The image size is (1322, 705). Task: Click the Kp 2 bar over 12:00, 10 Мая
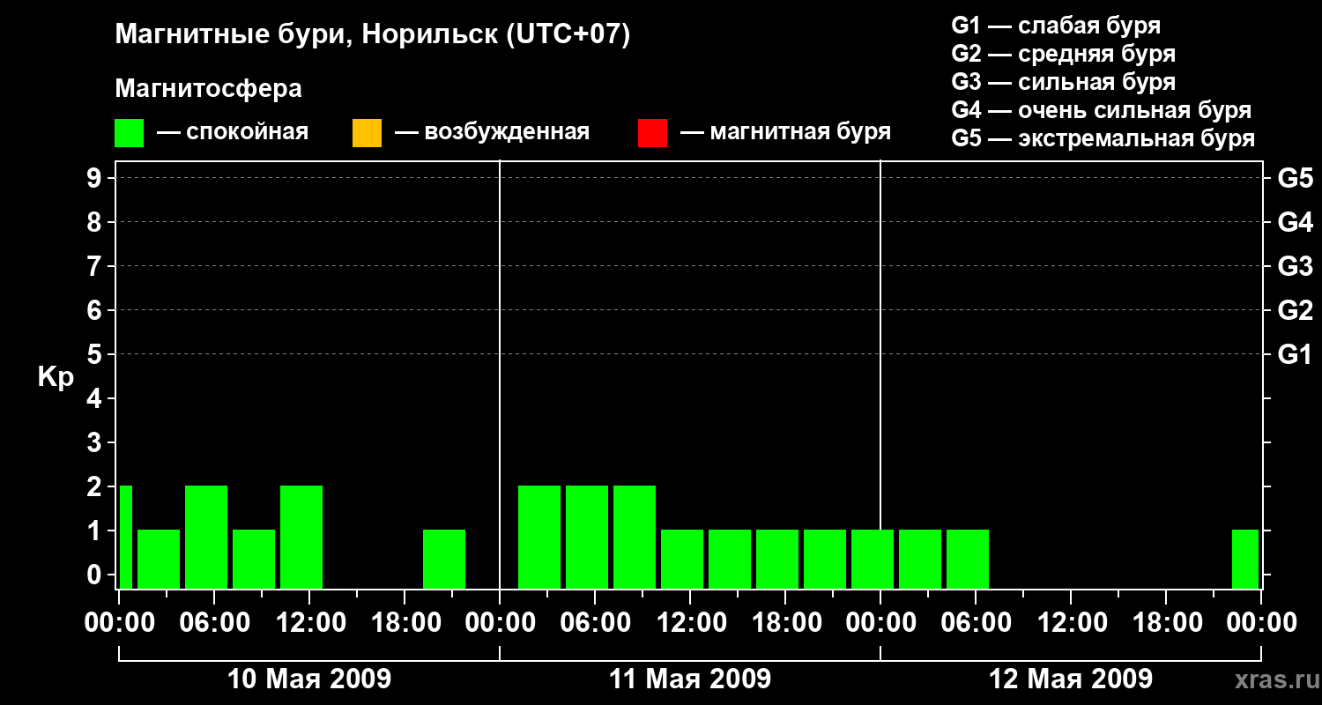[301, 537]
